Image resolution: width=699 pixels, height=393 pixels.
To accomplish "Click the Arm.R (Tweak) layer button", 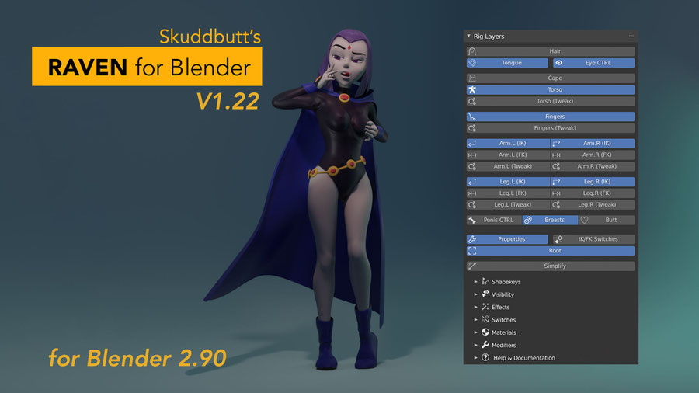I will [593, 166].
